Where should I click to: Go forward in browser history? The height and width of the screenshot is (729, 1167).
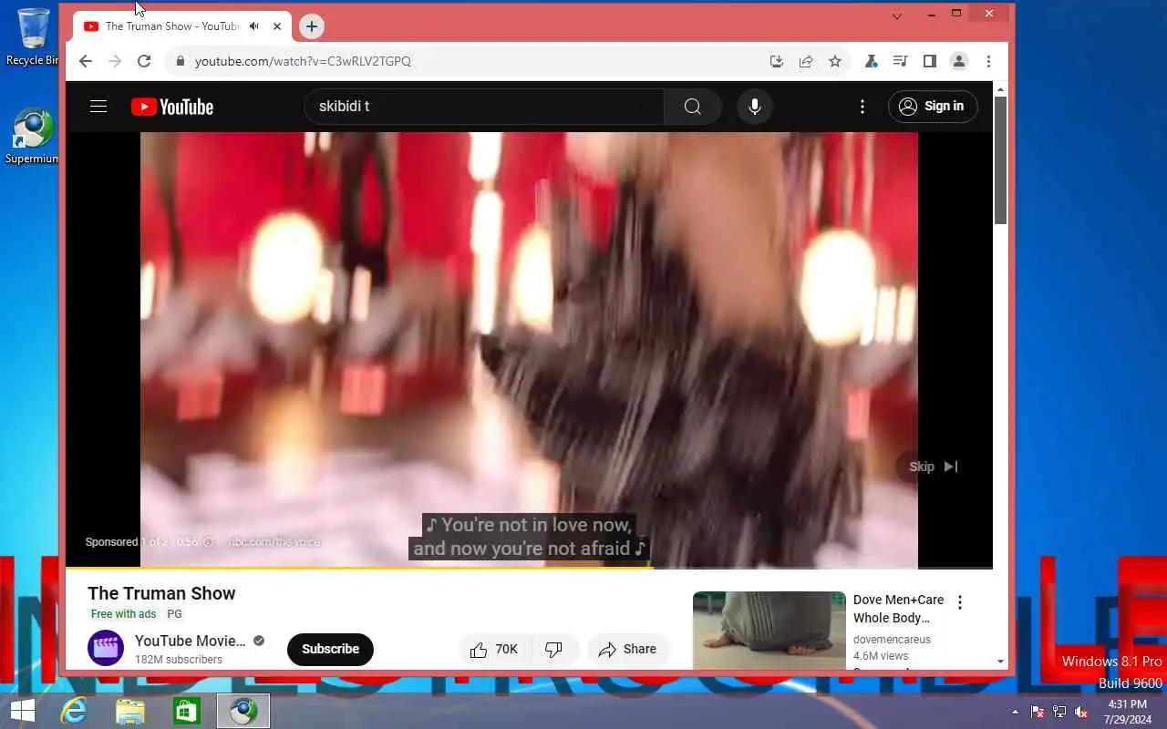(114, 61)
